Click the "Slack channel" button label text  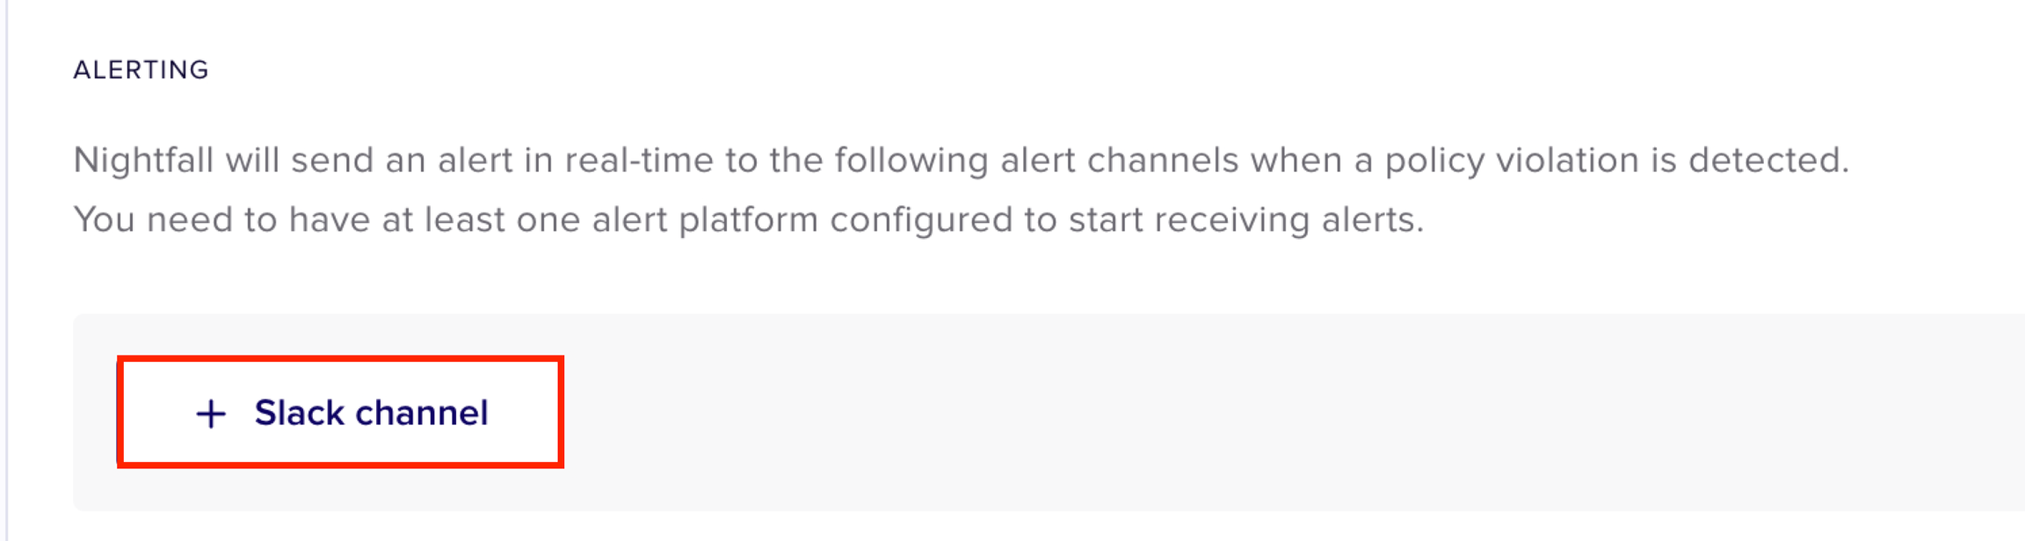pyautogui.click(x=371, y=413)
